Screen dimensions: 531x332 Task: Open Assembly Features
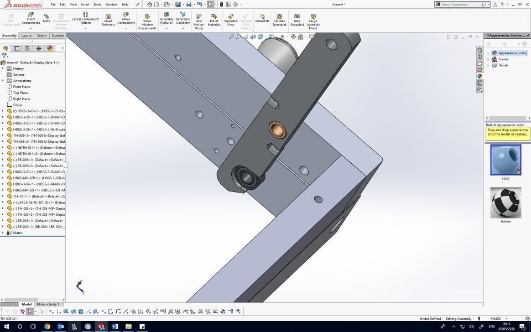(166, 19)
